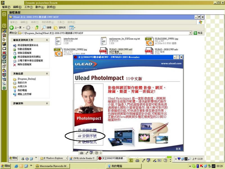225x169 pixels.
Task: Expand hidden icons in the remote system tray
Action: [176, 159]
